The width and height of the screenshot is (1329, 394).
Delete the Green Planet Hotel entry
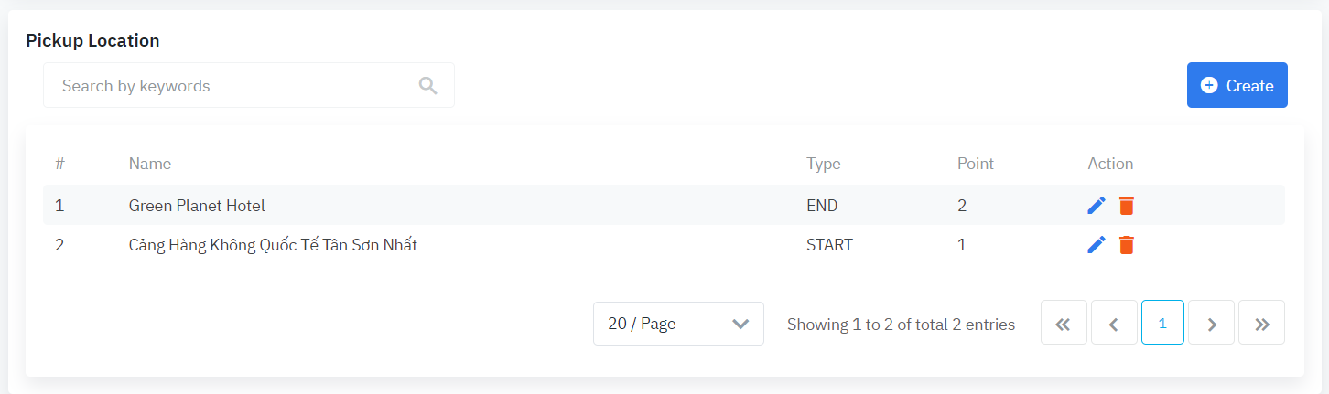pyautogui.click(x=1127, y=206)
